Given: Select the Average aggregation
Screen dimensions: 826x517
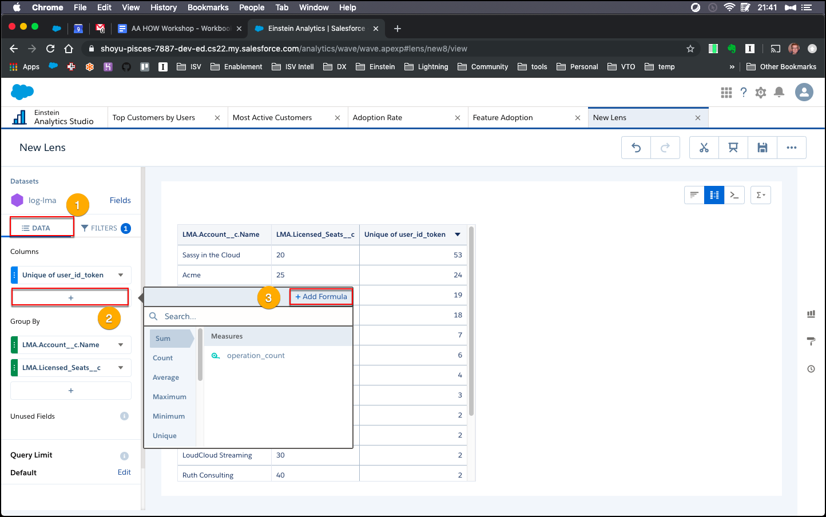Looking at the screenshot, I should (x=166, y=377).
